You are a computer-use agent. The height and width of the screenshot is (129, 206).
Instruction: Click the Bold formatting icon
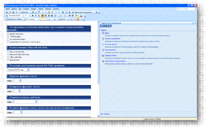32,16
